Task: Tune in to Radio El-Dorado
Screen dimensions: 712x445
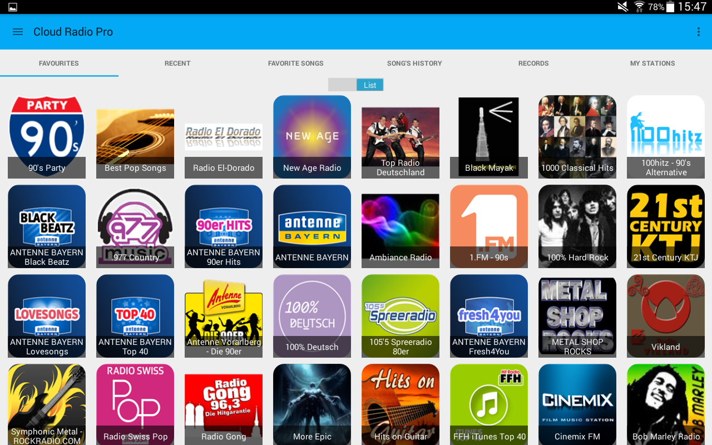Action: (x=224, y=137)
